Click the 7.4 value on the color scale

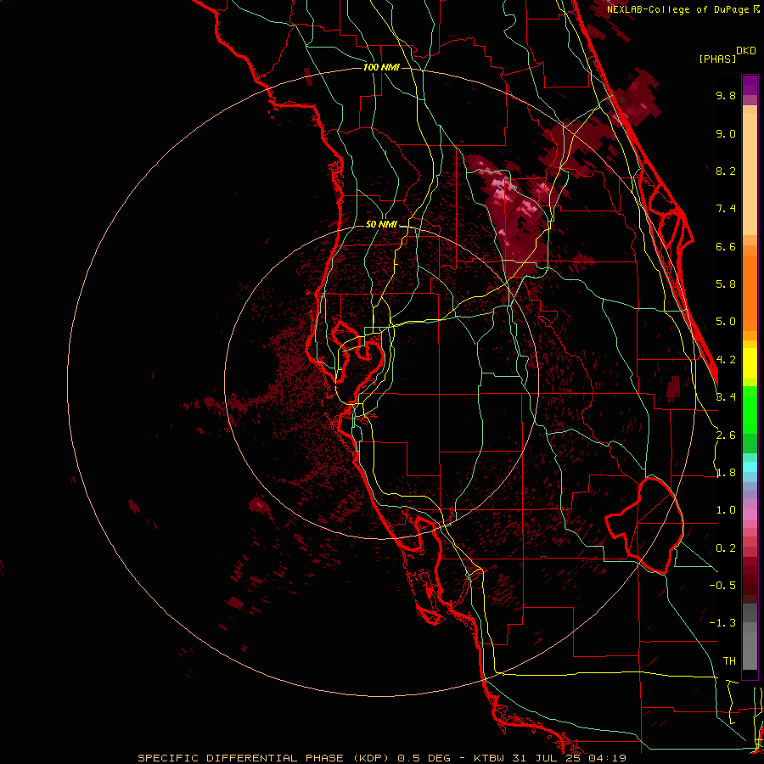pos(726,209)
